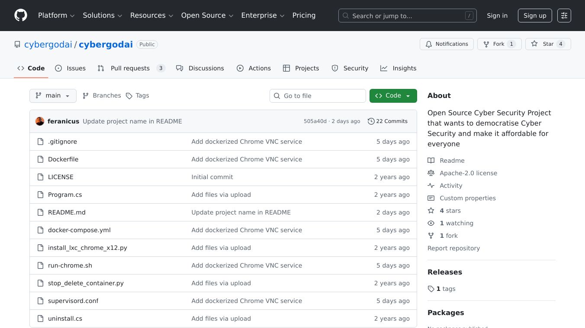Expand the Platform menu
Screen dimensions: 585x328
56,16
